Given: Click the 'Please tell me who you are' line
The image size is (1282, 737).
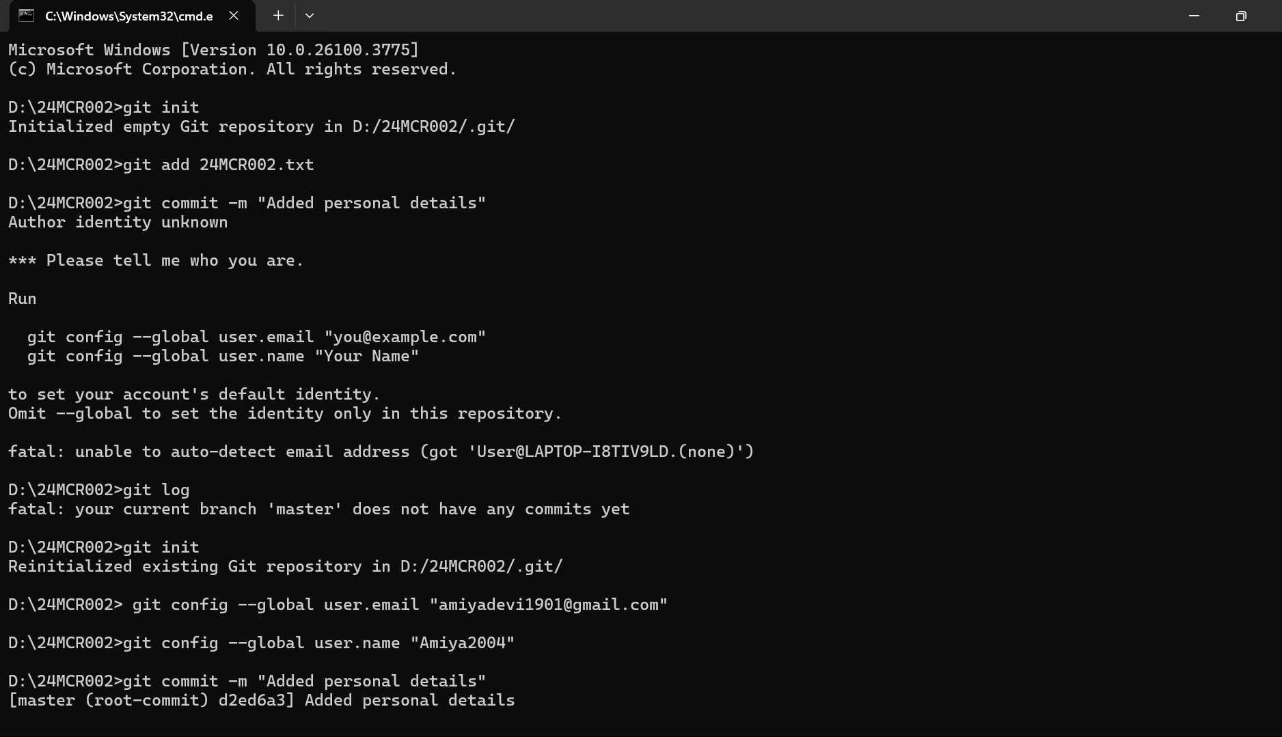Looking at the screenshot, I should coord(156,260).
